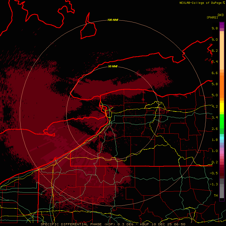Click the 3.4 value on the scale

click(215, 117)
